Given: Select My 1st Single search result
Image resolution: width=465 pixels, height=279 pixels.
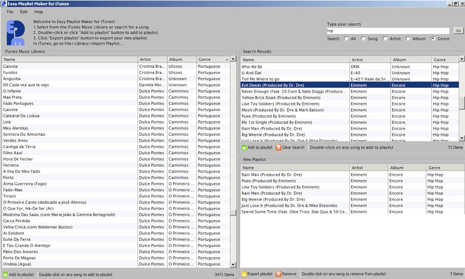Looking at the screenshot, I should point(349,122).
